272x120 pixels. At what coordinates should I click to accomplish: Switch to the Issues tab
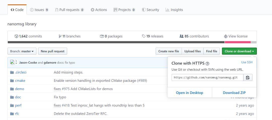tap(39, 10)
